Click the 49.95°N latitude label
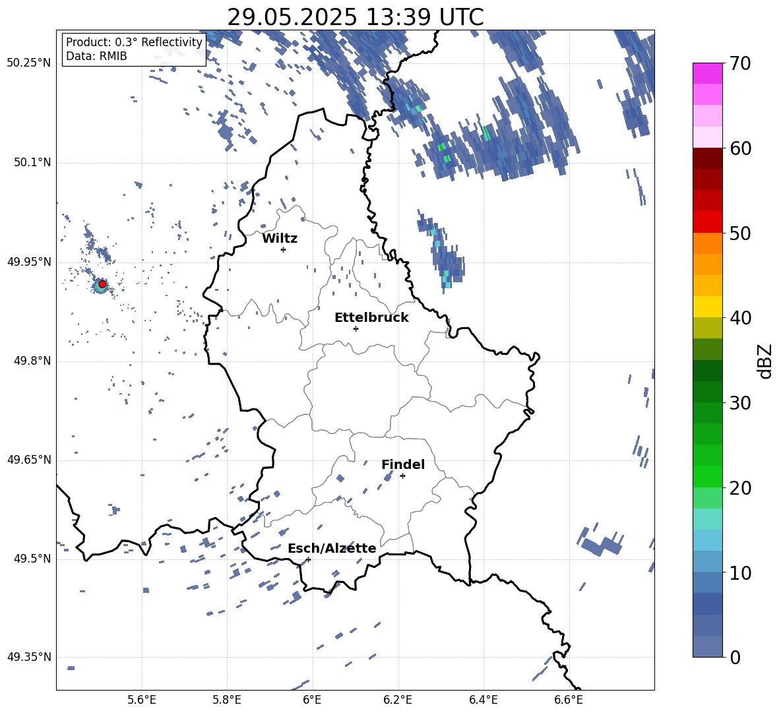 tap(29, 261)
